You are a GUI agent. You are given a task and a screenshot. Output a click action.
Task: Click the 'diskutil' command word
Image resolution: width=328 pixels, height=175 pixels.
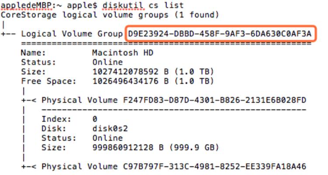(x=123, y=5)
